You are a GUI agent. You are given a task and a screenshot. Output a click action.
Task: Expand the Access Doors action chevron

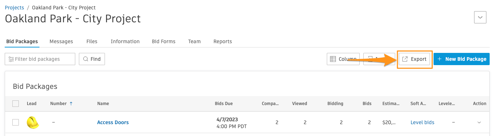coord(479,123)
